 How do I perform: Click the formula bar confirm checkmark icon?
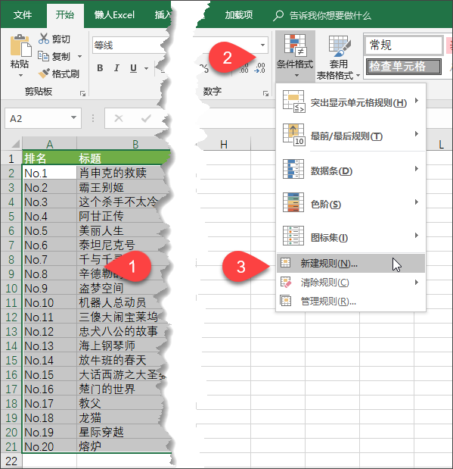146,118
